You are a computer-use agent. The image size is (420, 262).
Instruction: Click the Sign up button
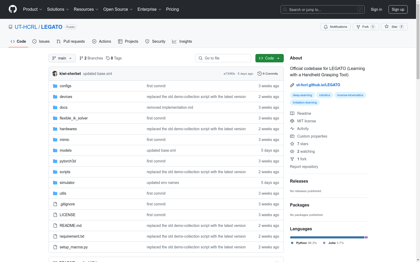(x=398, y=9)
